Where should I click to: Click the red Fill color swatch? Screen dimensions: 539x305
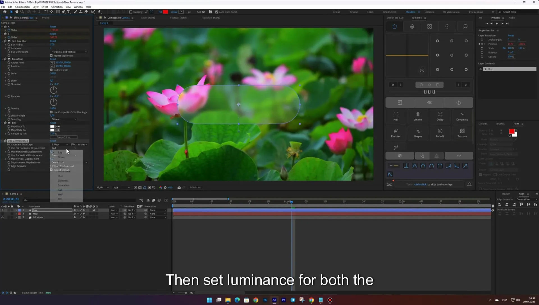click(x=165, y=12)
